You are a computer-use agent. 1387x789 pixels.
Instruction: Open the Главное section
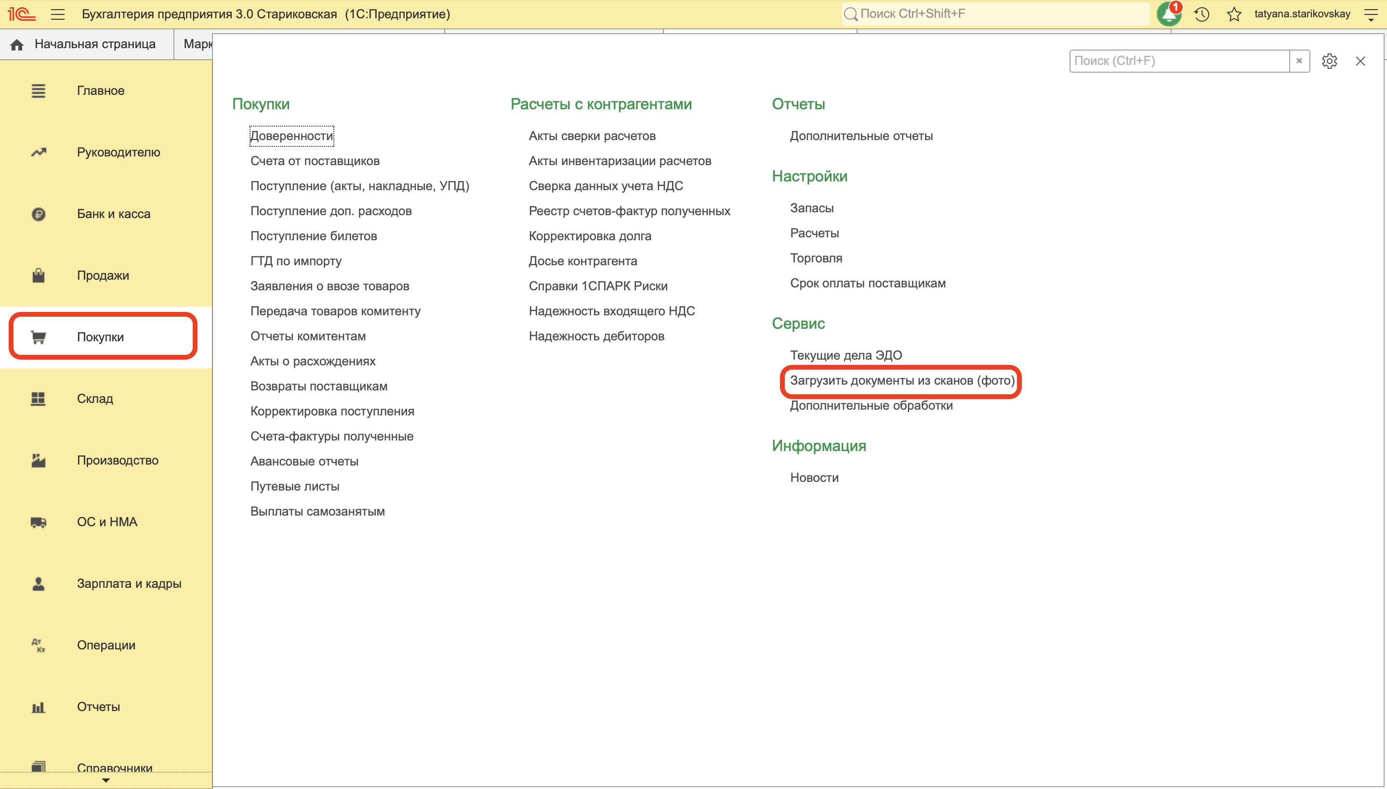tap(106, 91)
